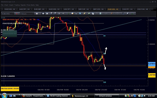Click the orange note toolbar icon
Screen dimensions: 157x98
coord(72,13)
